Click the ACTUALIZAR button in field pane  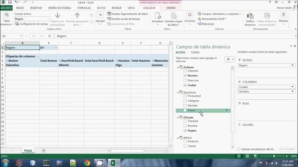287,149
